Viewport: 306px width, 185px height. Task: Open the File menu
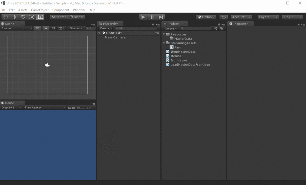coord(3,10)
